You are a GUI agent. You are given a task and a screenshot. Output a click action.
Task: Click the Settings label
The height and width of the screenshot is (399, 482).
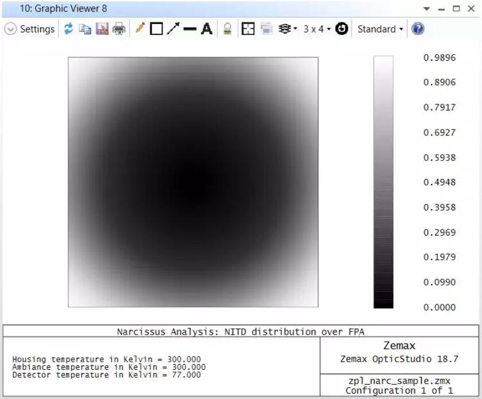[37, 29]
